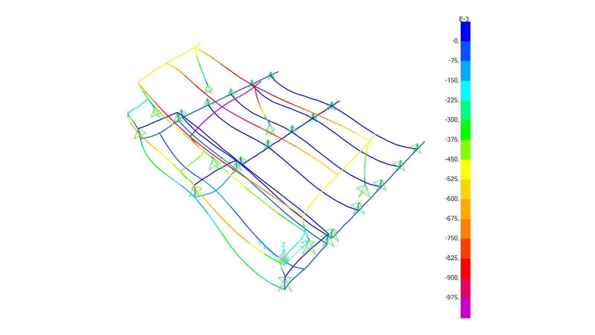Pick the orange legend band between -600. and -675.
Viewport: 595px width, 335px height.
[465, 209]
